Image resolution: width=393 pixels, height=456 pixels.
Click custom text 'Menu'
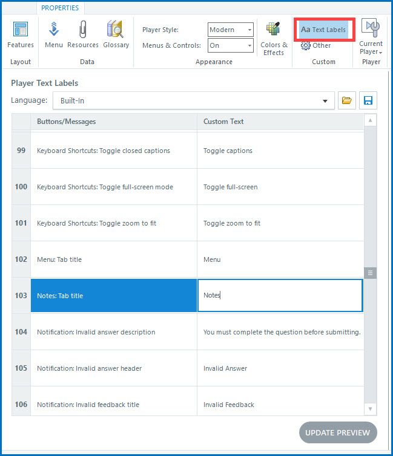pyautogui.click(x=212, y=259)
